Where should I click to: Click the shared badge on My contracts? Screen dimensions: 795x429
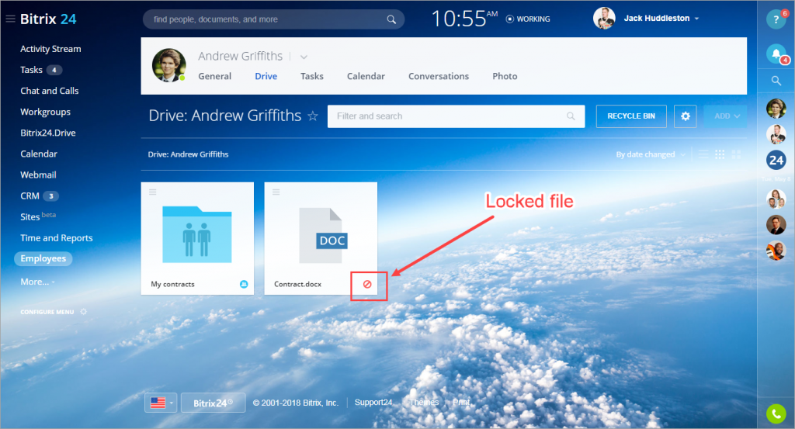[244, 284]
